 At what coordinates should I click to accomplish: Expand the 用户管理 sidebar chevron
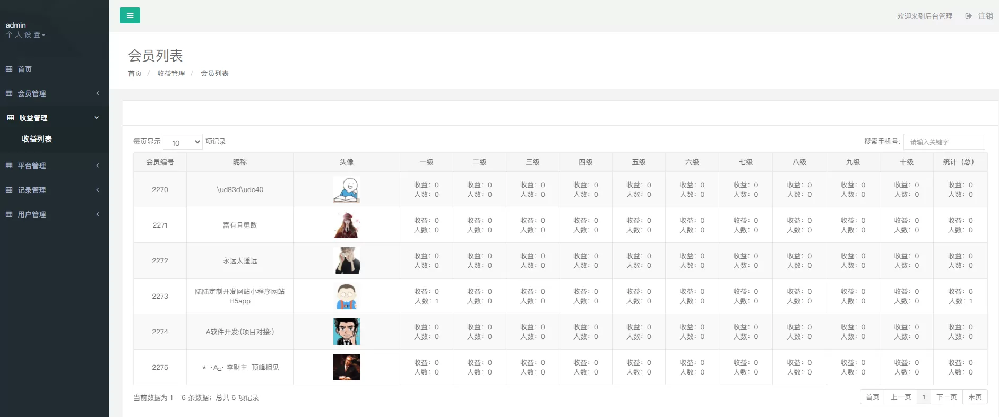(x=98, y=214)
